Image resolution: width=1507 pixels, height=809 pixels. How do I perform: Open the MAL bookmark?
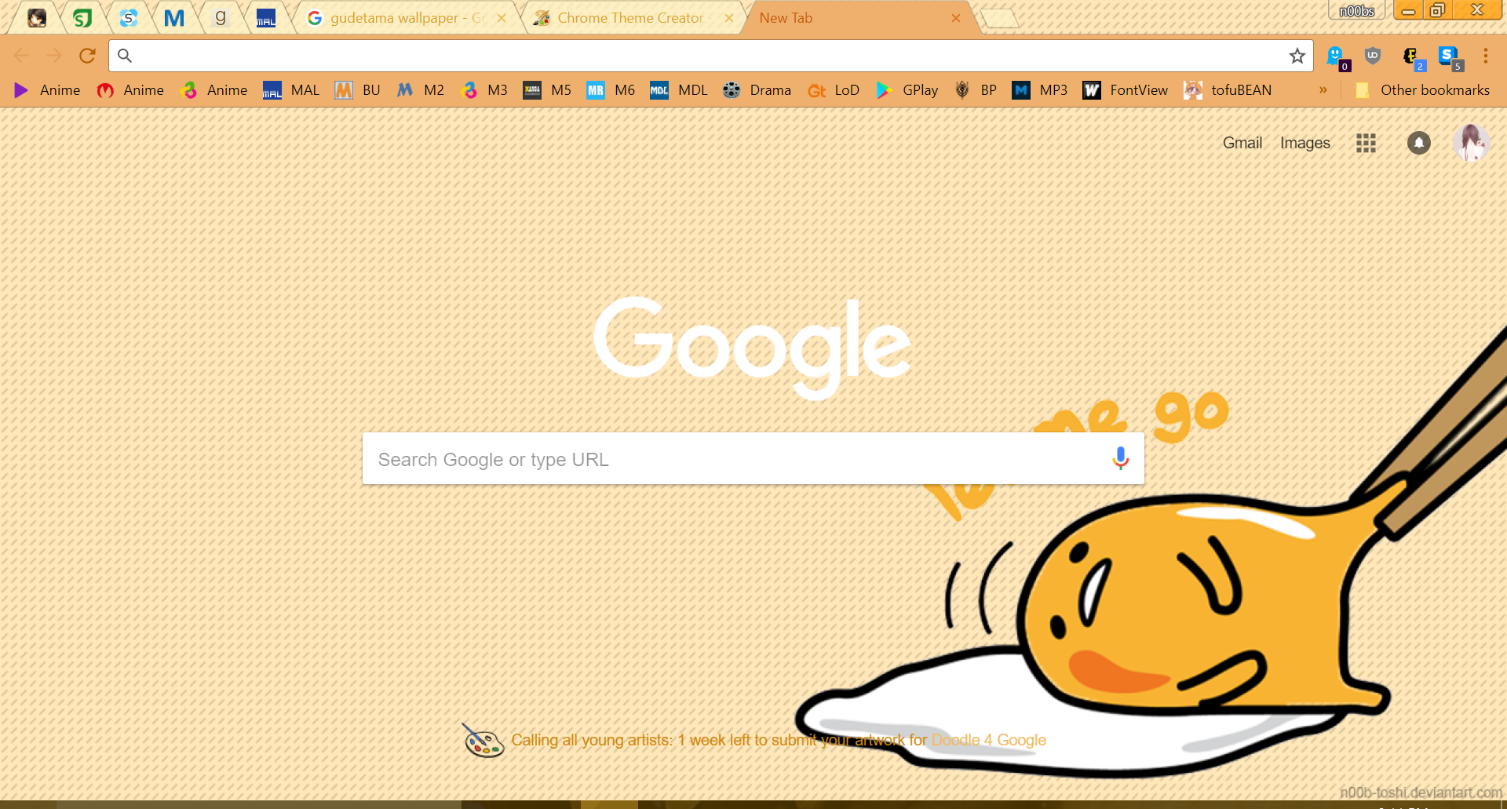(x=291, y=90)
